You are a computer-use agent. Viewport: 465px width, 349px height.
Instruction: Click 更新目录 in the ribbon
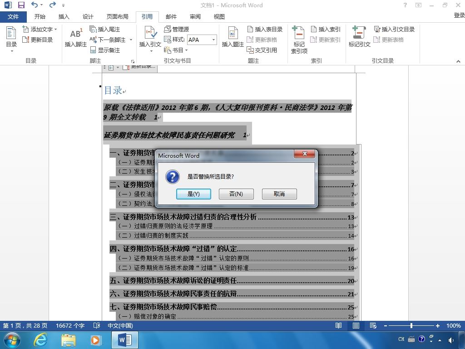[x=38, y=40]
